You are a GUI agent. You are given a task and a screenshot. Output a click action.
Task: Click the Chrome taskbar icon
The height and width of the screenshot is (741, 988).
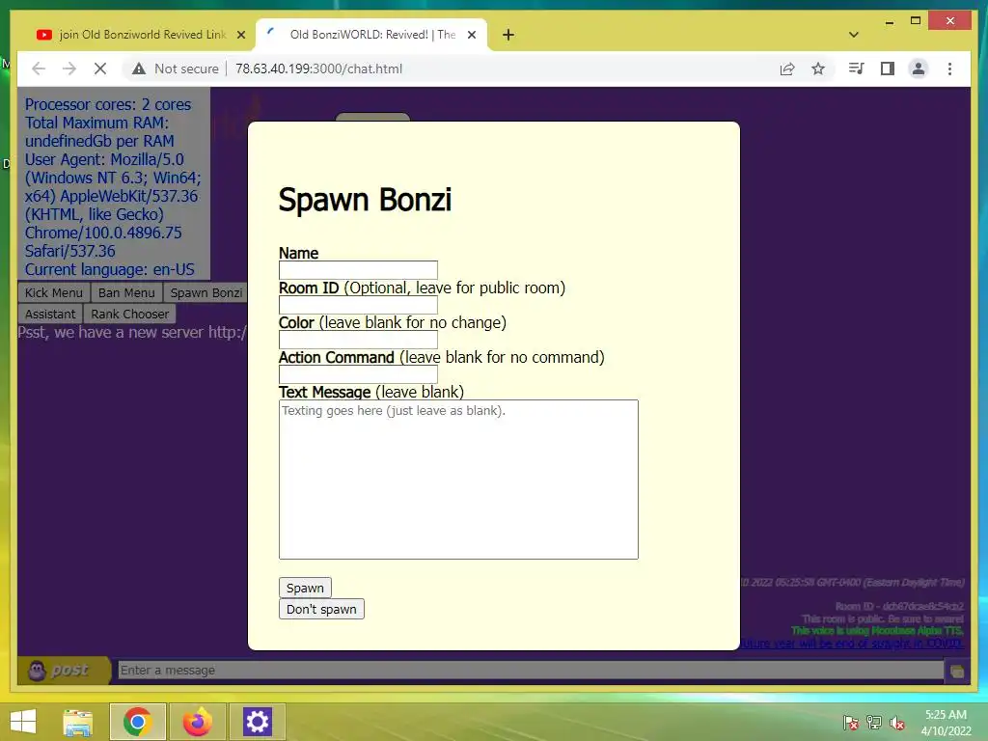point(137,722)
